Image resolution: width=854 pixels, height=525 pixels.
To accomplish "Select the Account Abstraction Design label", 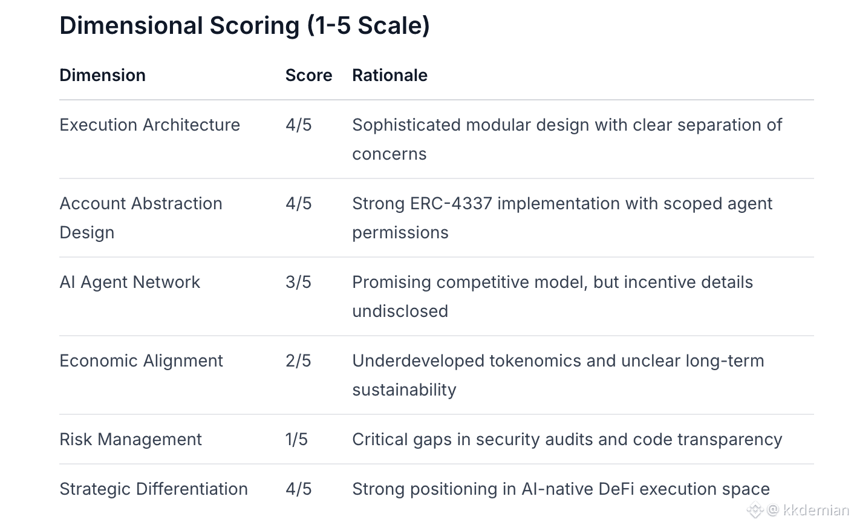I will (x=140, y=218).
